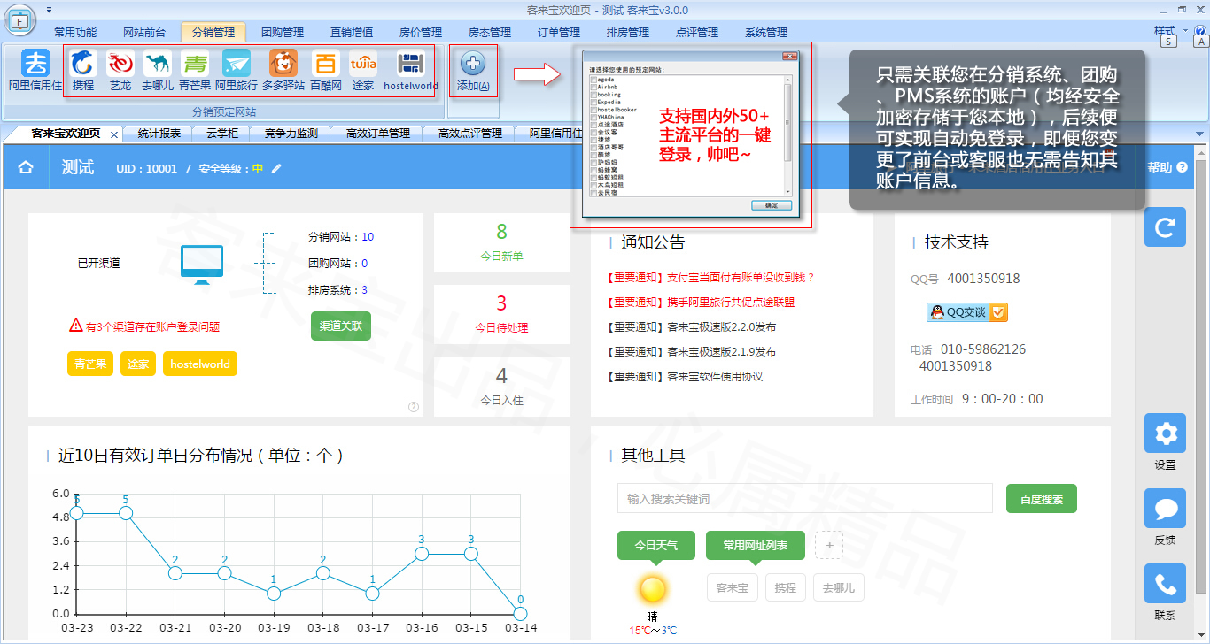This screenshot has height=644, width=1210.
Task: Click the 分销网站 count 10
Action: 368,237
